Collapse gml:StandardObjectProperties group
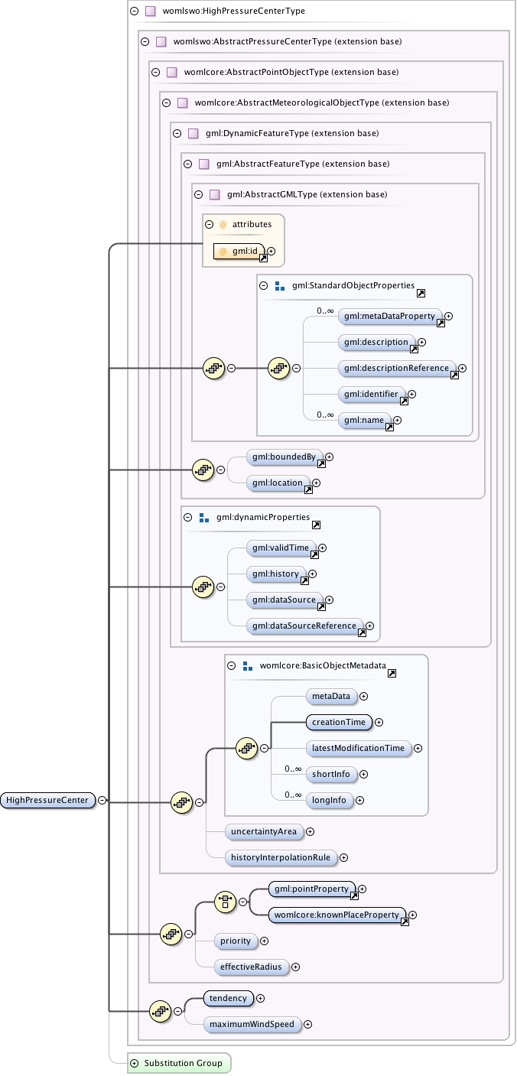The width and height of the screenshot is (517, 1076). pos(263,286)
